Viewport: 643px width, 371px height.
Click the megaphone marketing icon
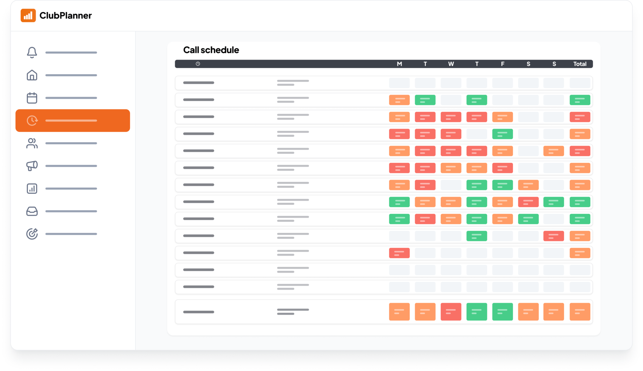32,166
